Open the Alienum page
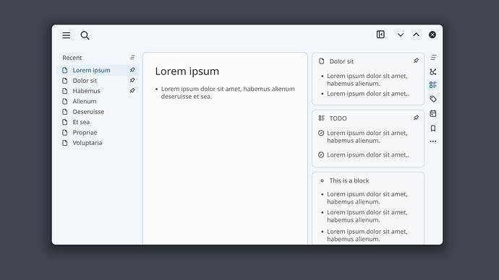This screenshot has height=280, width=499. [x=98, y=101]
